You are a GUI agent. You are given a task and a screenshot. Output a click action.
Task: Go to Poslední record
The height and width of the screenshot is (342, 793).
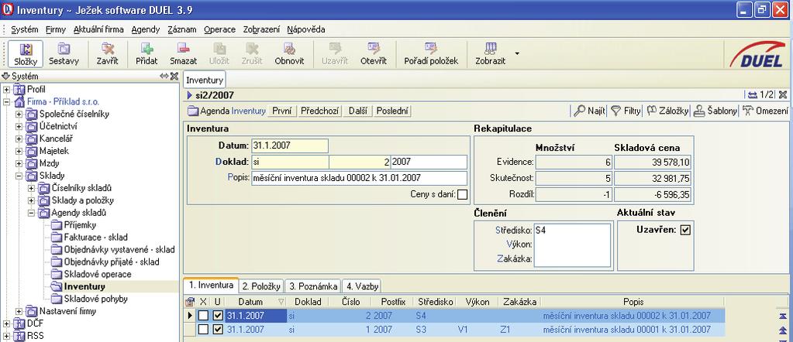[x=392, y=111]
